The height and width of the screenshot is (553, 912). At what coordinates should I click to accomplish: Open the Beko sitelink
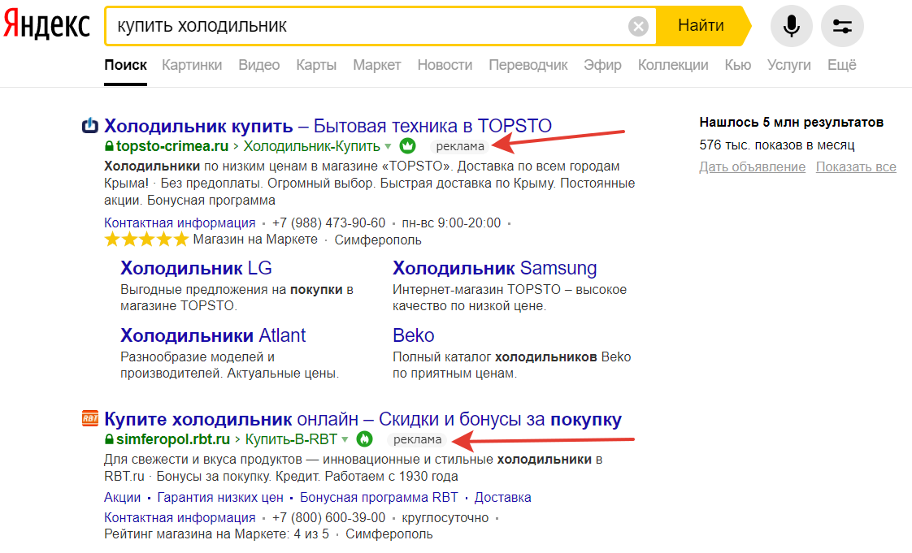pos(414,335)
